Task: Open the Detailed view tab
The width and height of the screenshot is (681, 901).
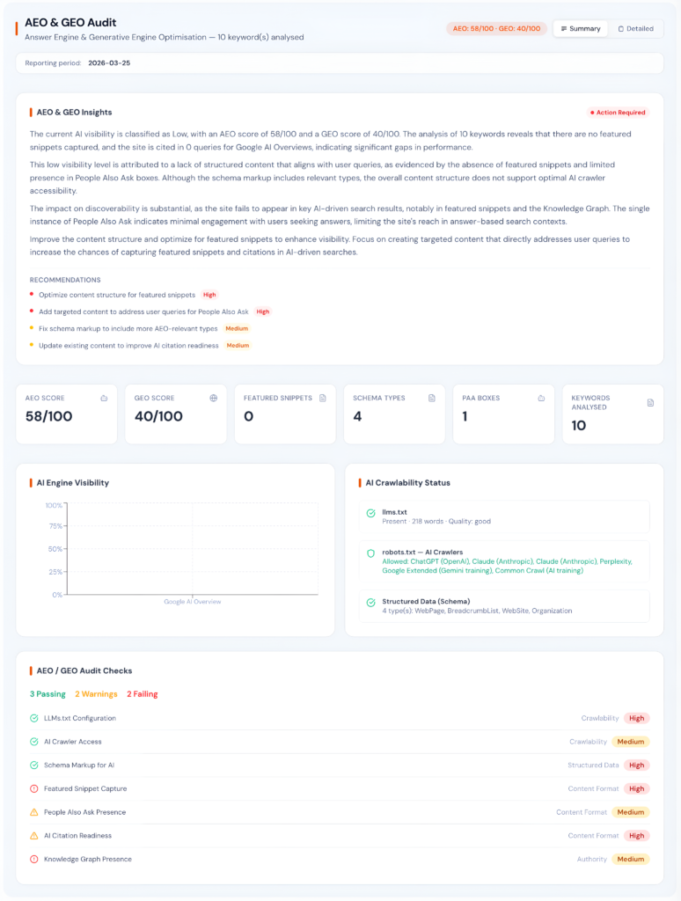Action: [637, 28]
